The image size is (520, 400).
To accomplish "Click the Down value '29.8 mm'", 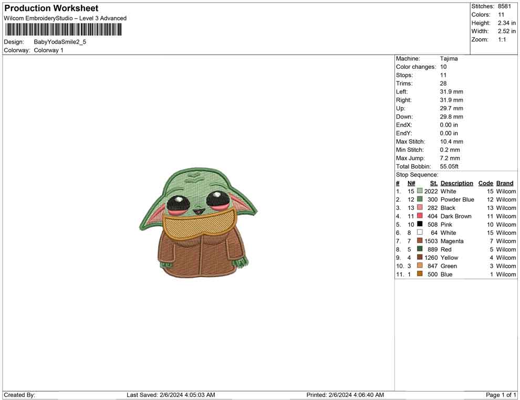I will (451, 117).
